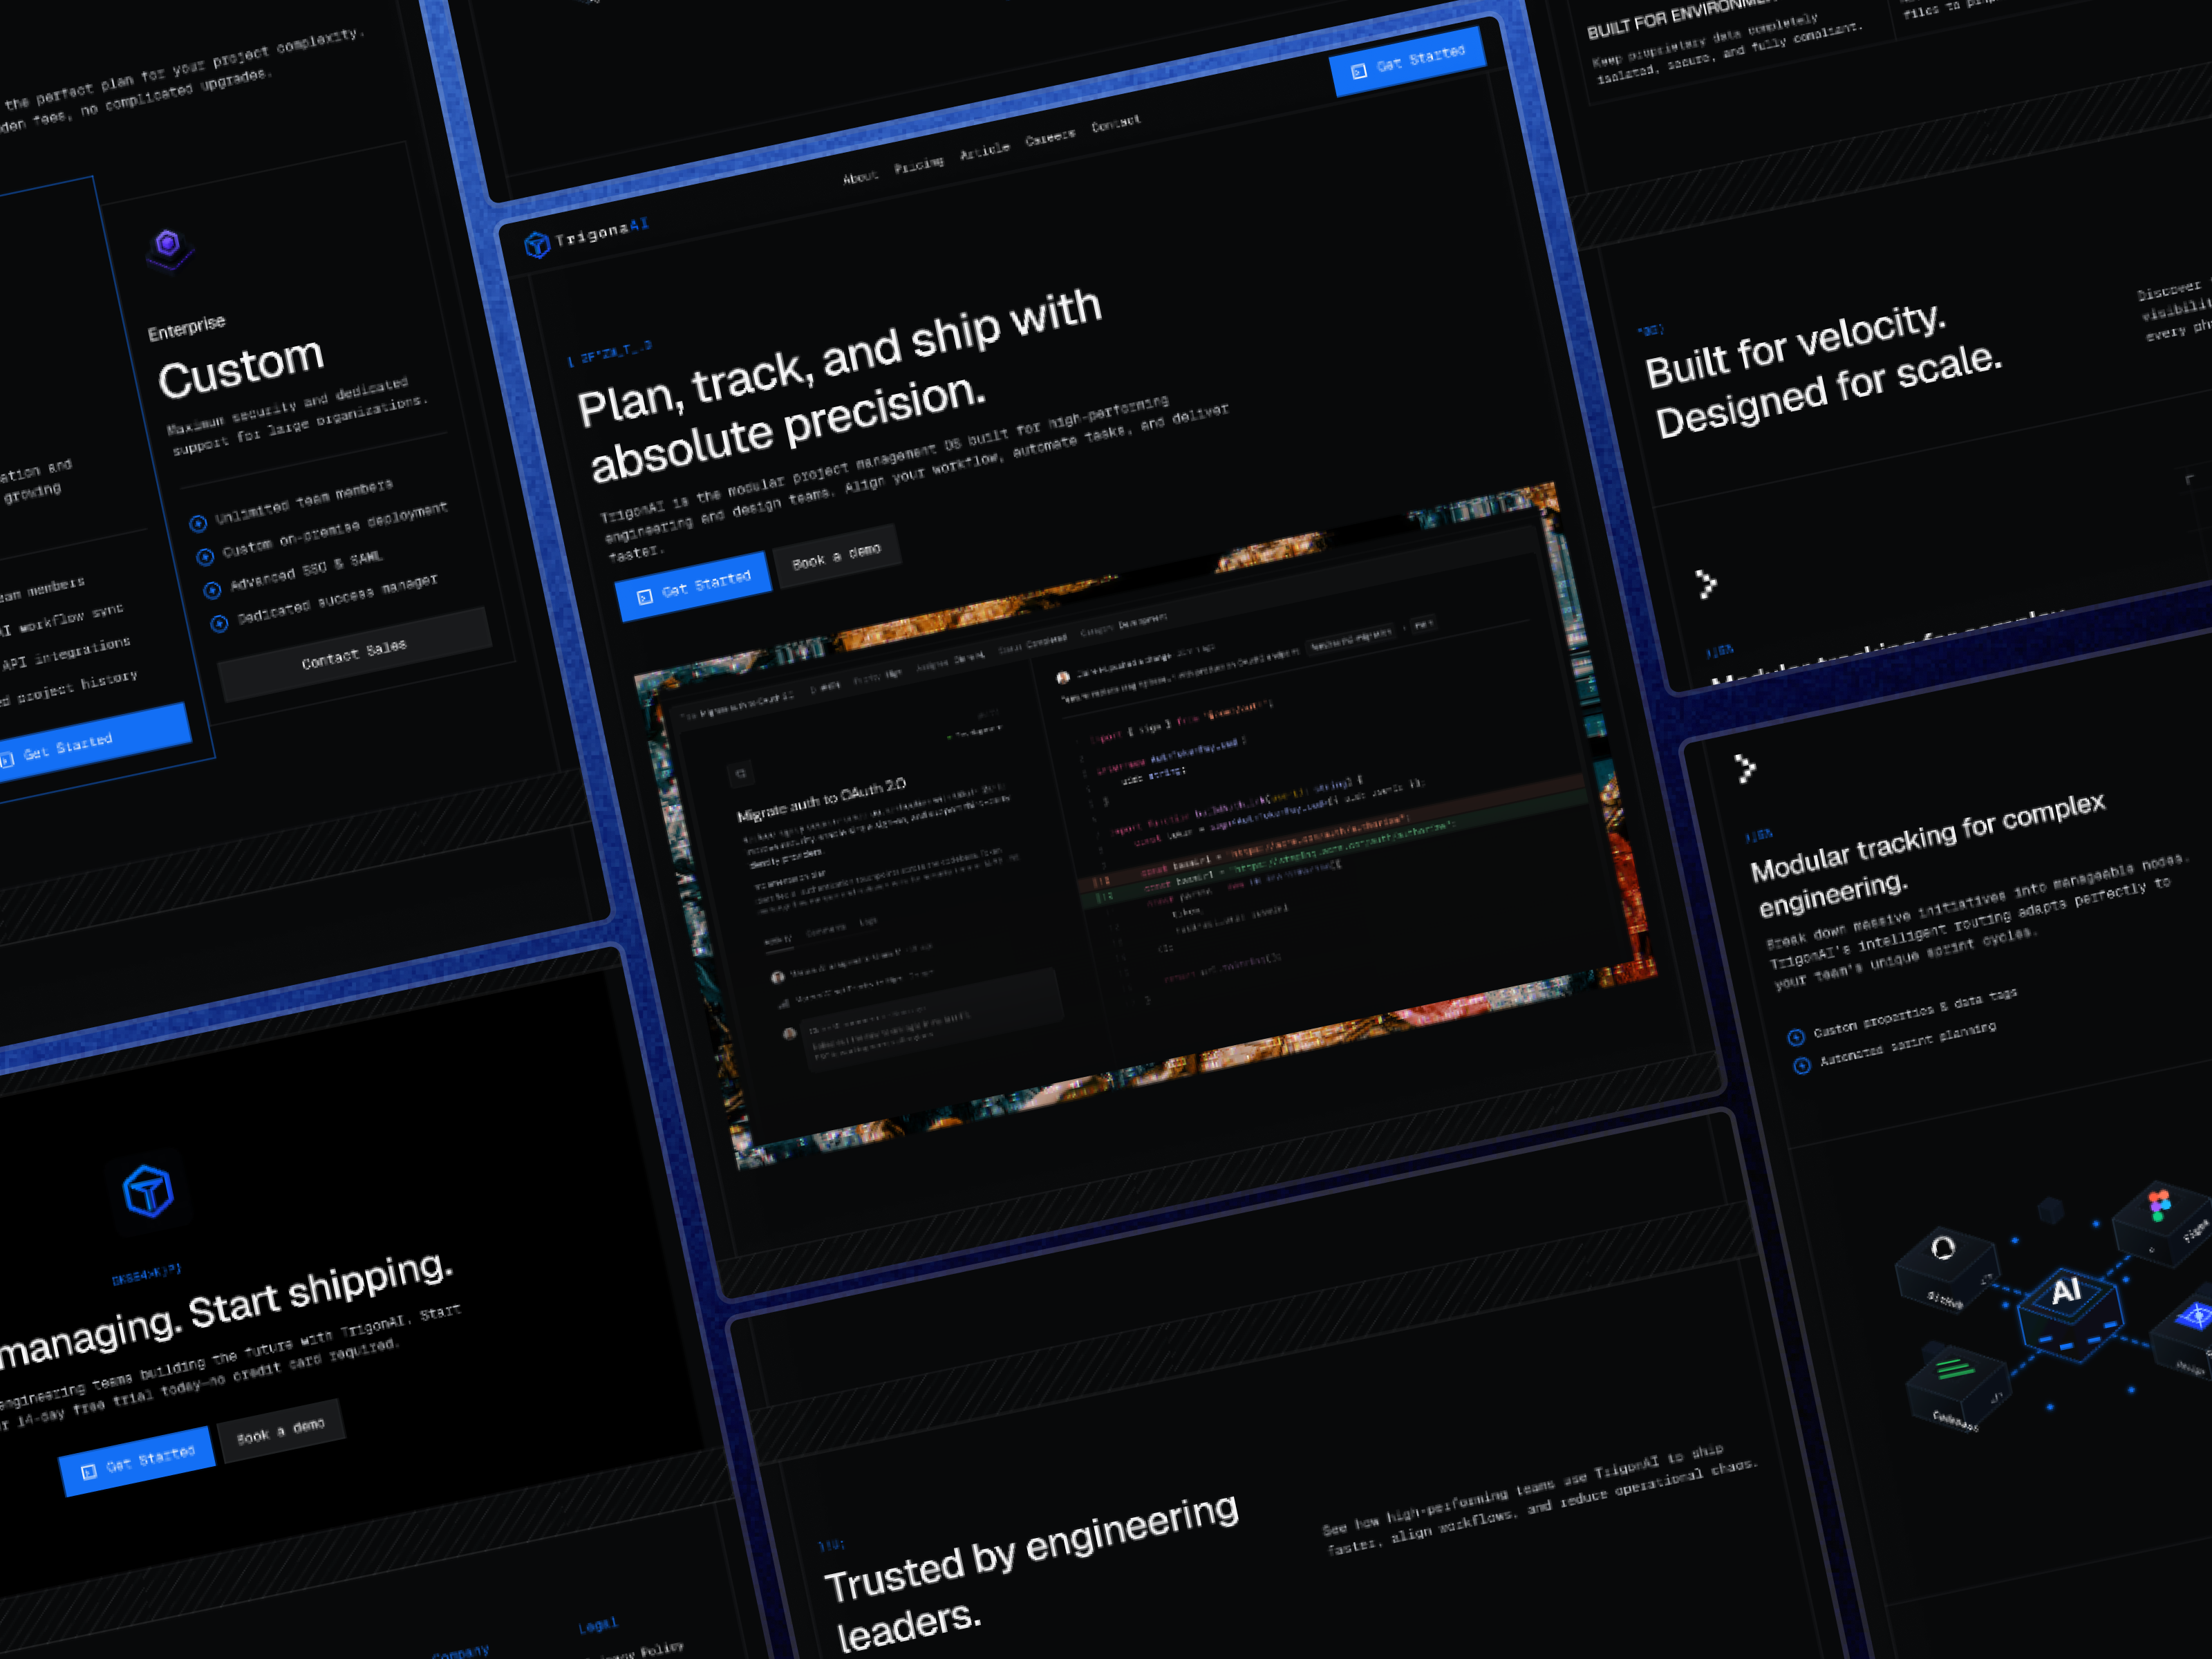2212x1659 pixels.
Task: Click the green-lined Codebase block in the diagram
Action: (1957, 1387)
